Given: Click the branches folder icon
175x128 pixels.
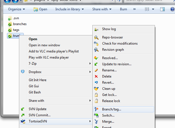Looking at the screenshot, I should (10, 24).
